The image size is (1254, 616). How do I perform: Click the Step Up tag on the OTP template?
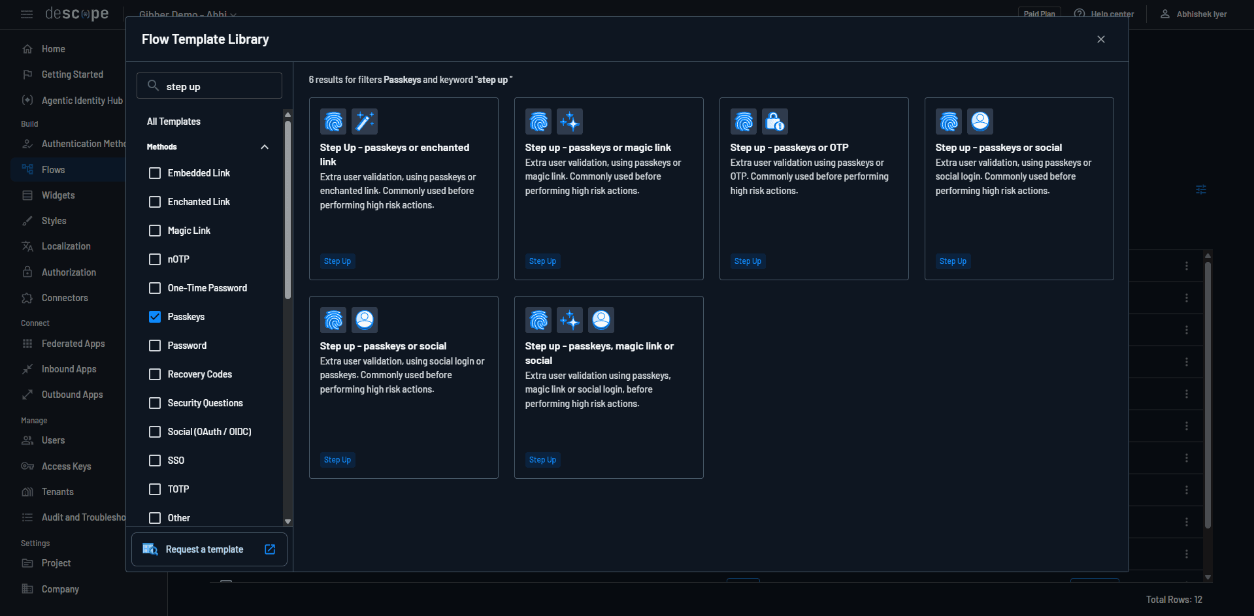click(748, 261)
